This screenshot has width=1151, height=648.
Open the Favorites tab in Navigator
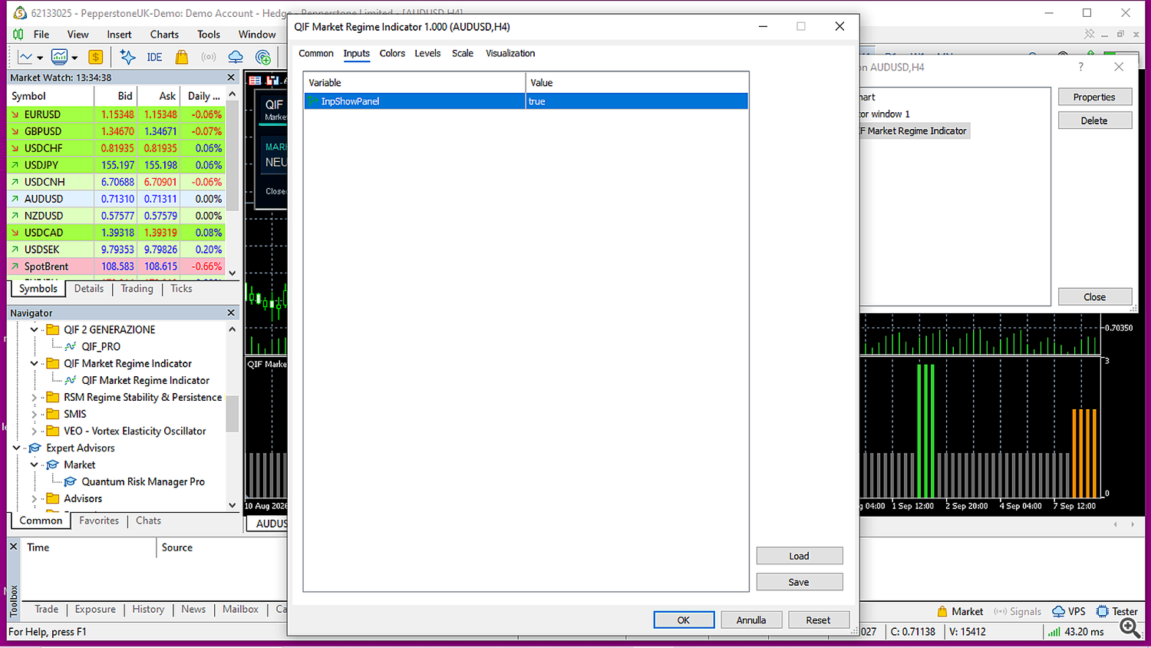99,521
